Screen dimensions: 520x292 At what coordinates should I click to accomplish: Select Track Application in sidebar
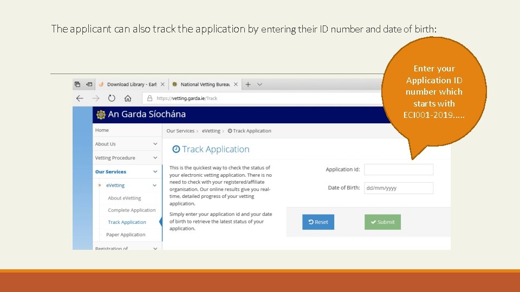[x=127, y=222]
